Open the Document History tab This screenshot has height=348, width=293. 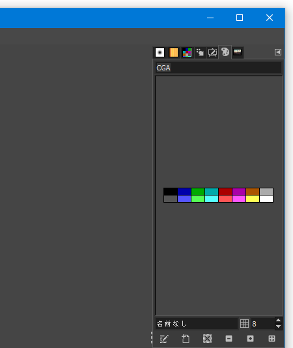point(238,52)
